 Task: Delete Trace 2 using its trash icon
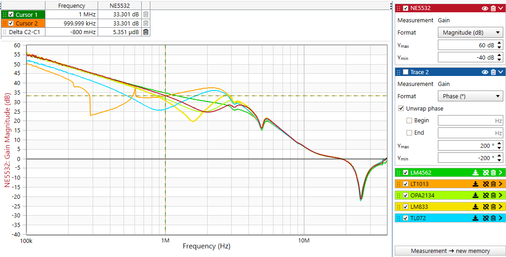pos(493,72)
